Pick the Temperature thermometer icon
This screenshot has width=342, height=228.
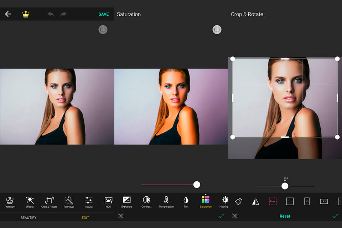click(x=166, y=202)
